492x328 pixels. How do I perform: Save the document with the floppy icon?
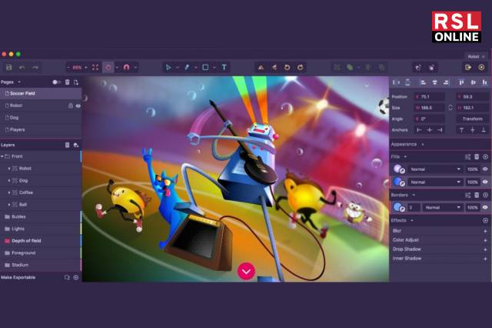pos(8,67)
